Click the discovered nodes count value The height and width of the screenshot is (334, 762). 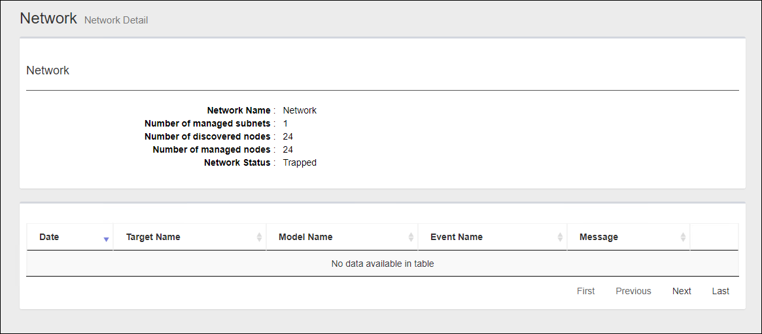point(288,136)
